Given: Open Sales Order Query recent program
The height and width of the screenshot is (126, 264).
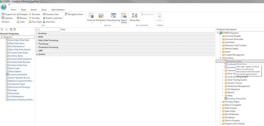Looking at the screenshot, I should (x=17, y=43).
